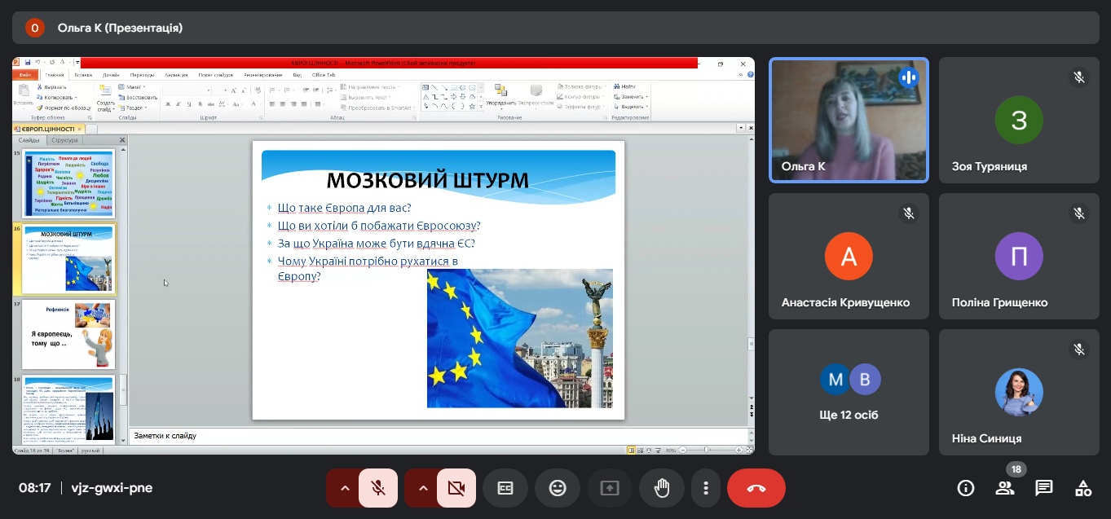This screenshot has width=1111, height=519.
Task: Click Зоя Туряниця participant tile
Action: (1018, 120)
